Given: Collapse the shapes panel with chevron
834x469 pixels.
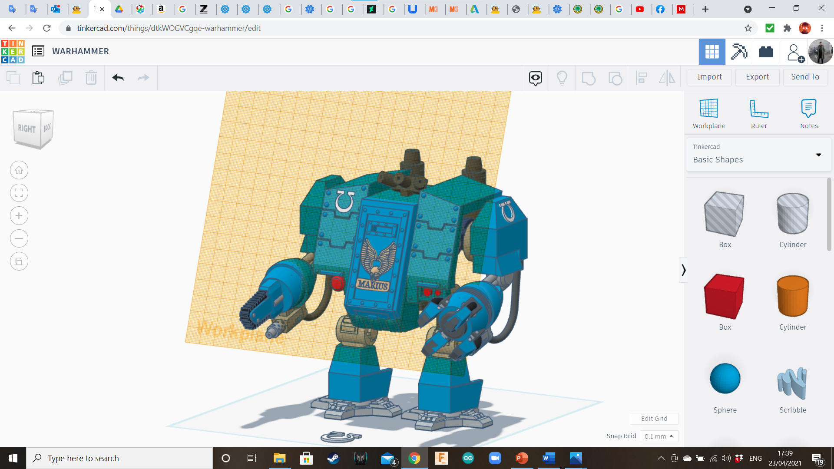Looking at the screenshot, I should (x=683, y=270).
